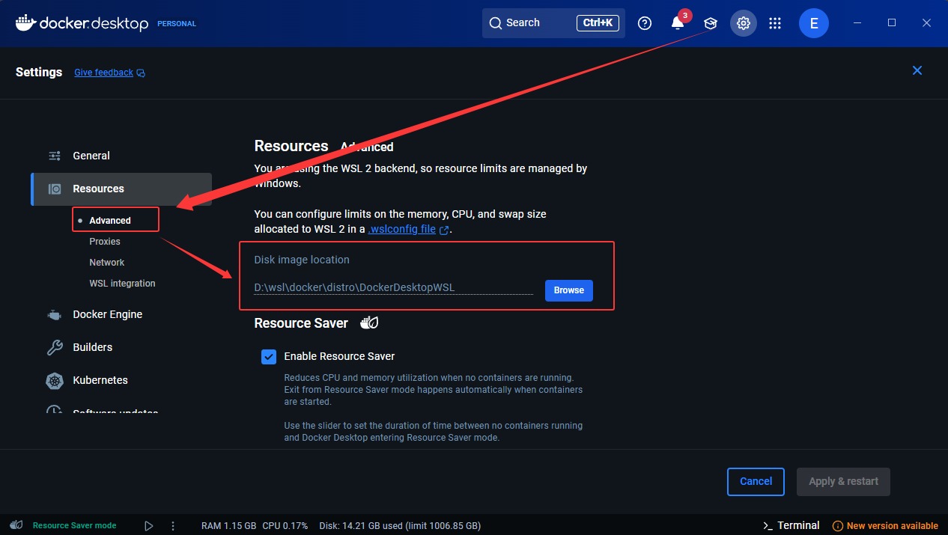Open the Terminal from status bar
Screen dimensions: 948x535
click(791, 525)
